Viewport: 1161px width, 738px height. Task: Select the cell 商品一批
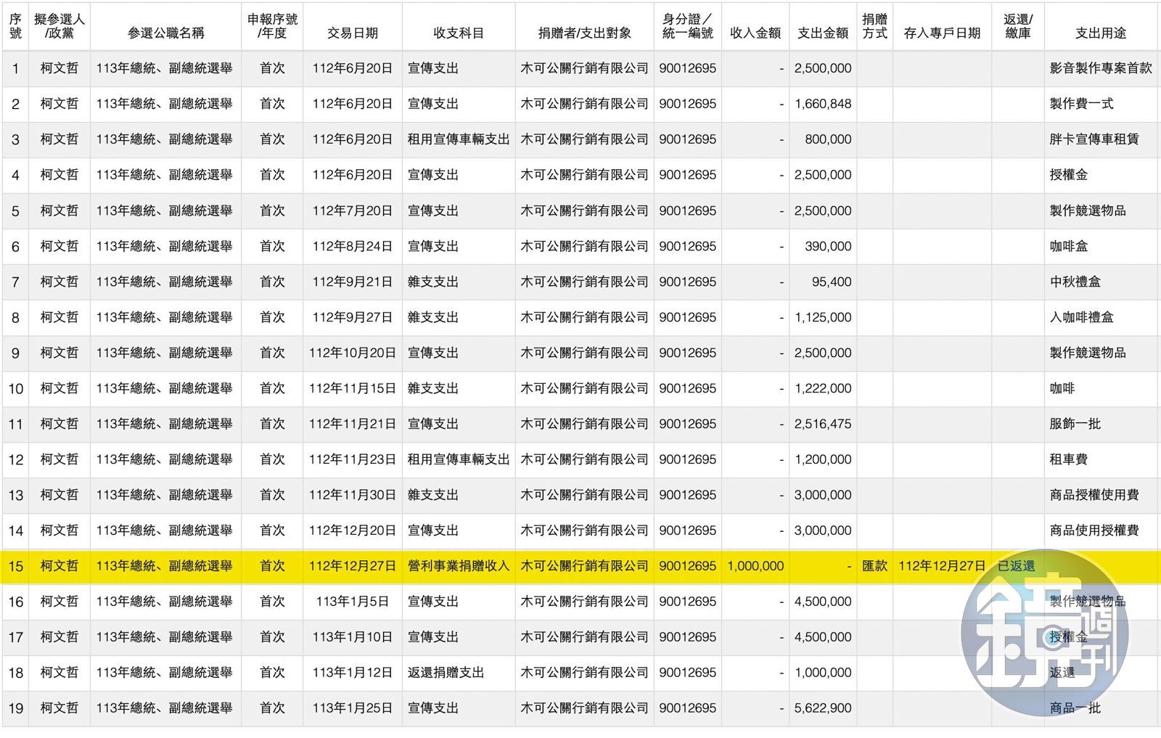[x=1075, y=708]
